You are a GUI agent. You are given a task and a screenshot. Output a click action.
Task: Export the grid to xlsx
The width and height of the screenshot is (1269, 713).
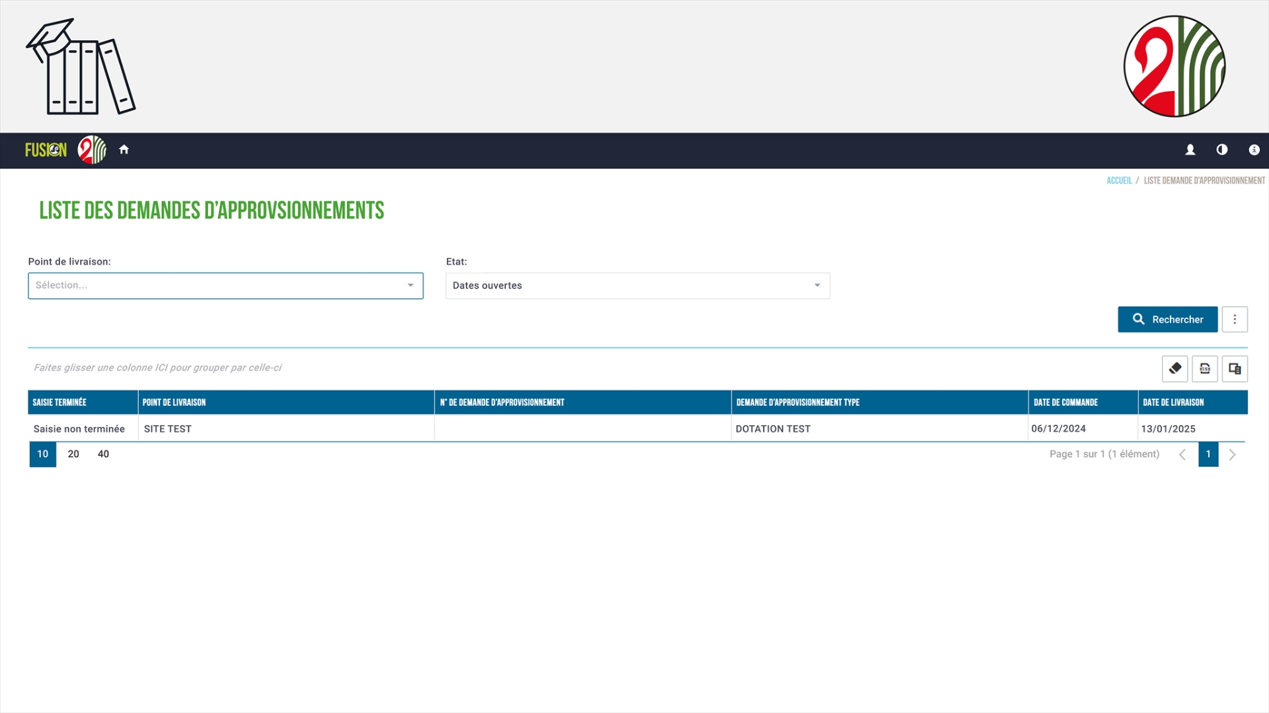[x=1204, y=368]
